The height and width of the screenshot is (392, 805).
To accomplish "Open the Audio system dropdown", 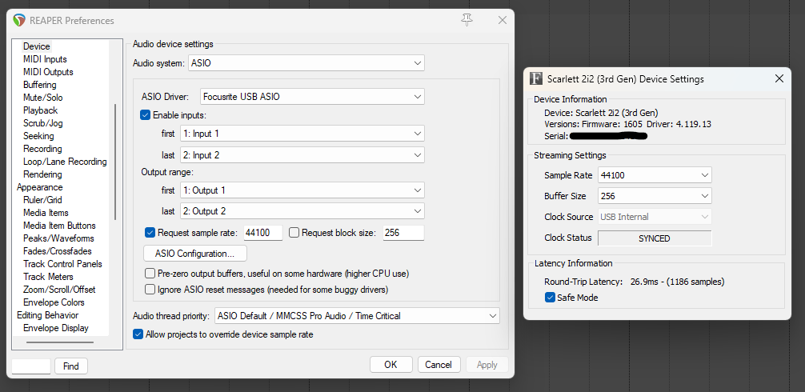I will point(306,63).
